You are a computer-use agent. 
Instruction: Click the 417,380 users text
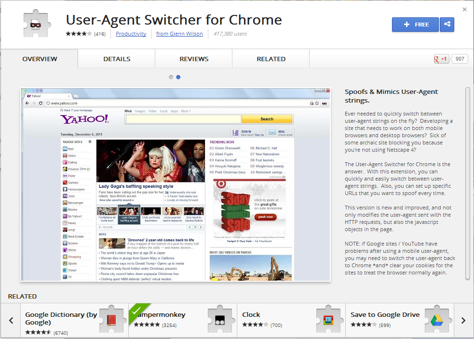pyautogui.click(x=230, y=34)
